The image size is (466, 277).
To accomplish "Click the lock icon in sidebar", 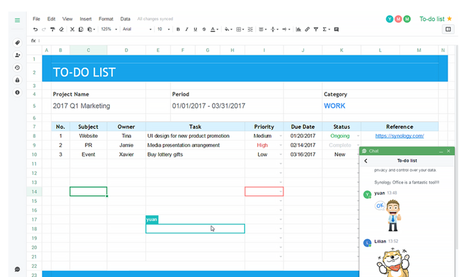I will (17, 80).
